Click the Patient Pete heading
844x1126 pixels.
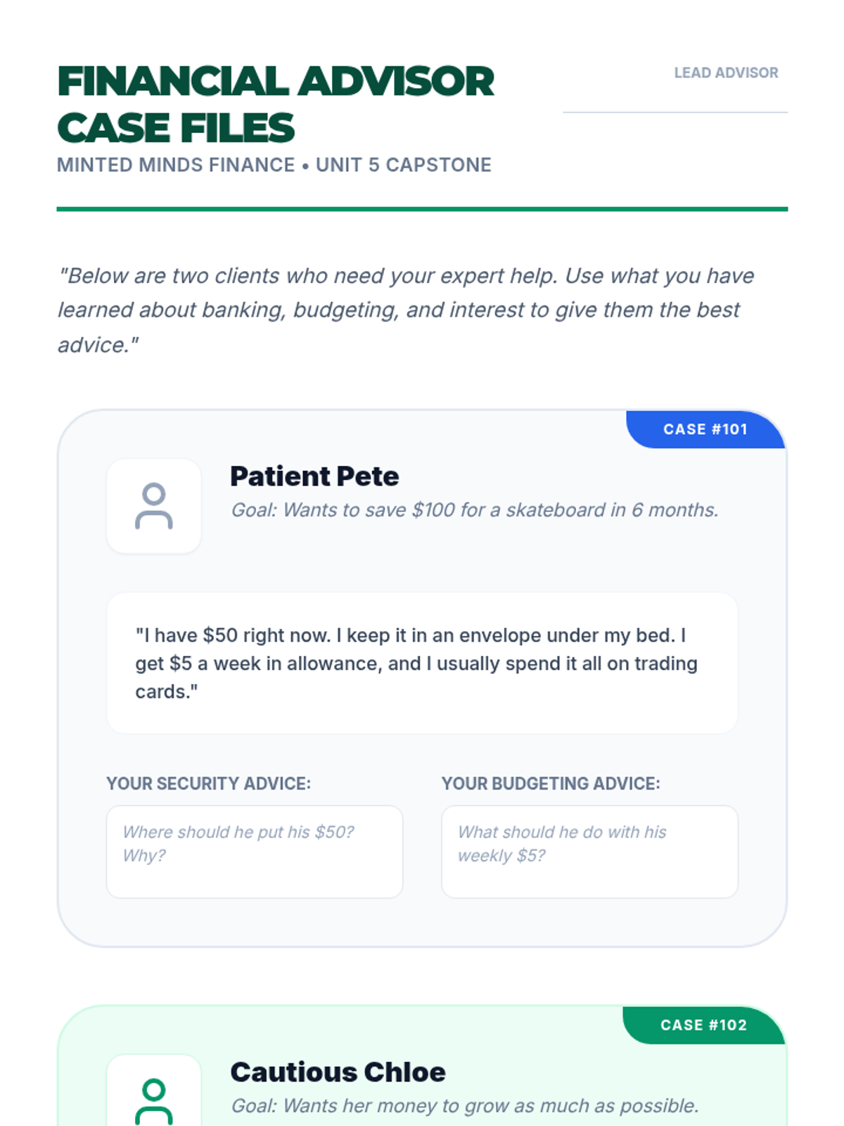click(314, 476)
